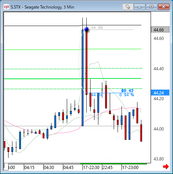The height and width of the screenshot is (174, 173).
Task: Click the 44.40 price scale label
Action: coord(158,69)
